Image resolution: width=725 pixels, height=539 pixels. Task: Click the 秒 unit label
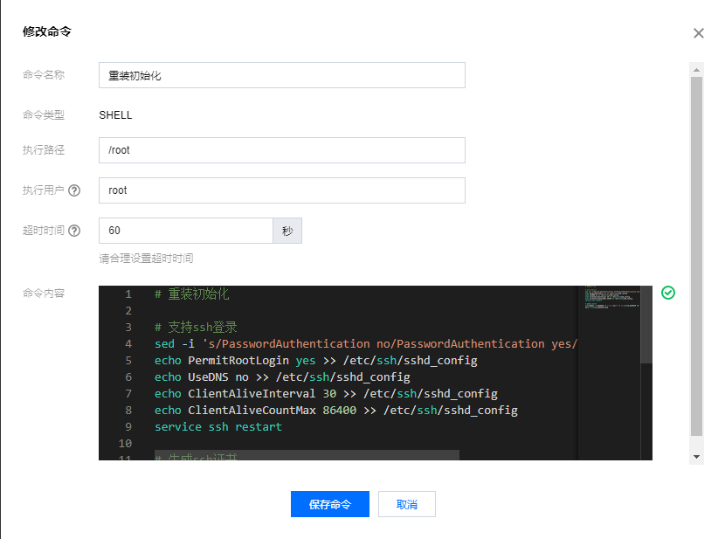(x=287, y=231)
